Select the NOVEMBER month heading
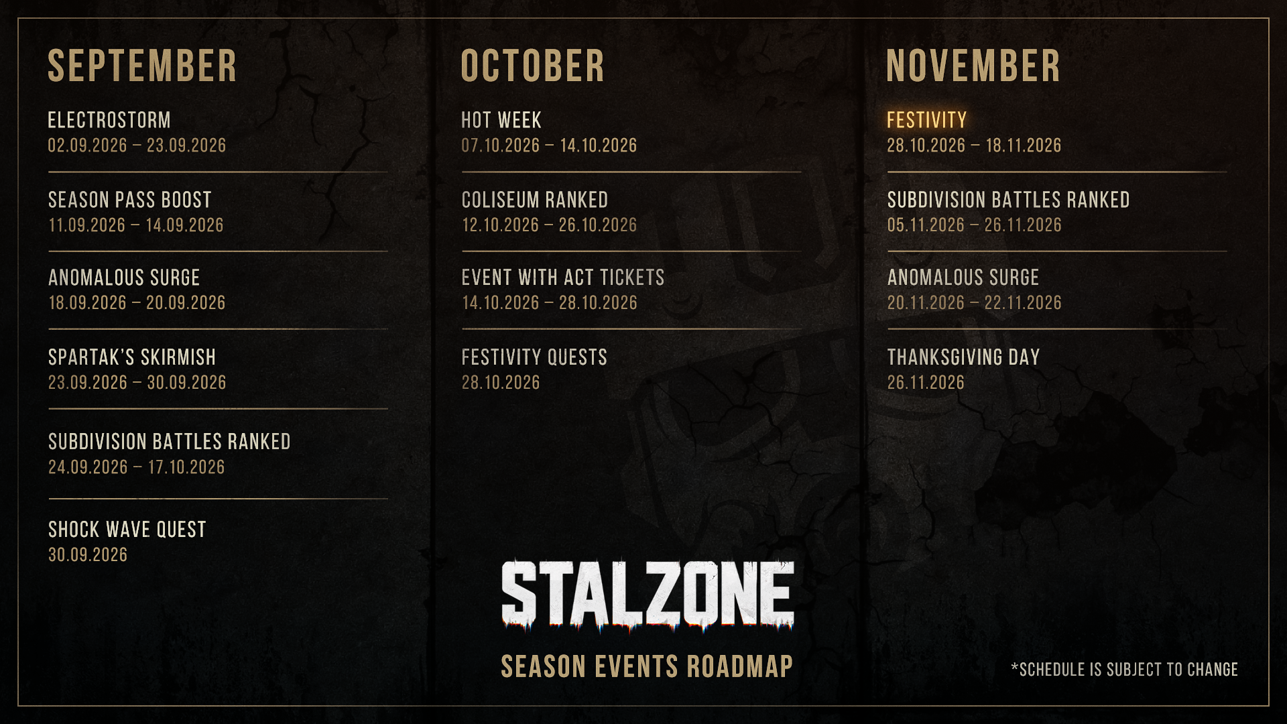 pyautogui.click(x=973, y=66)
